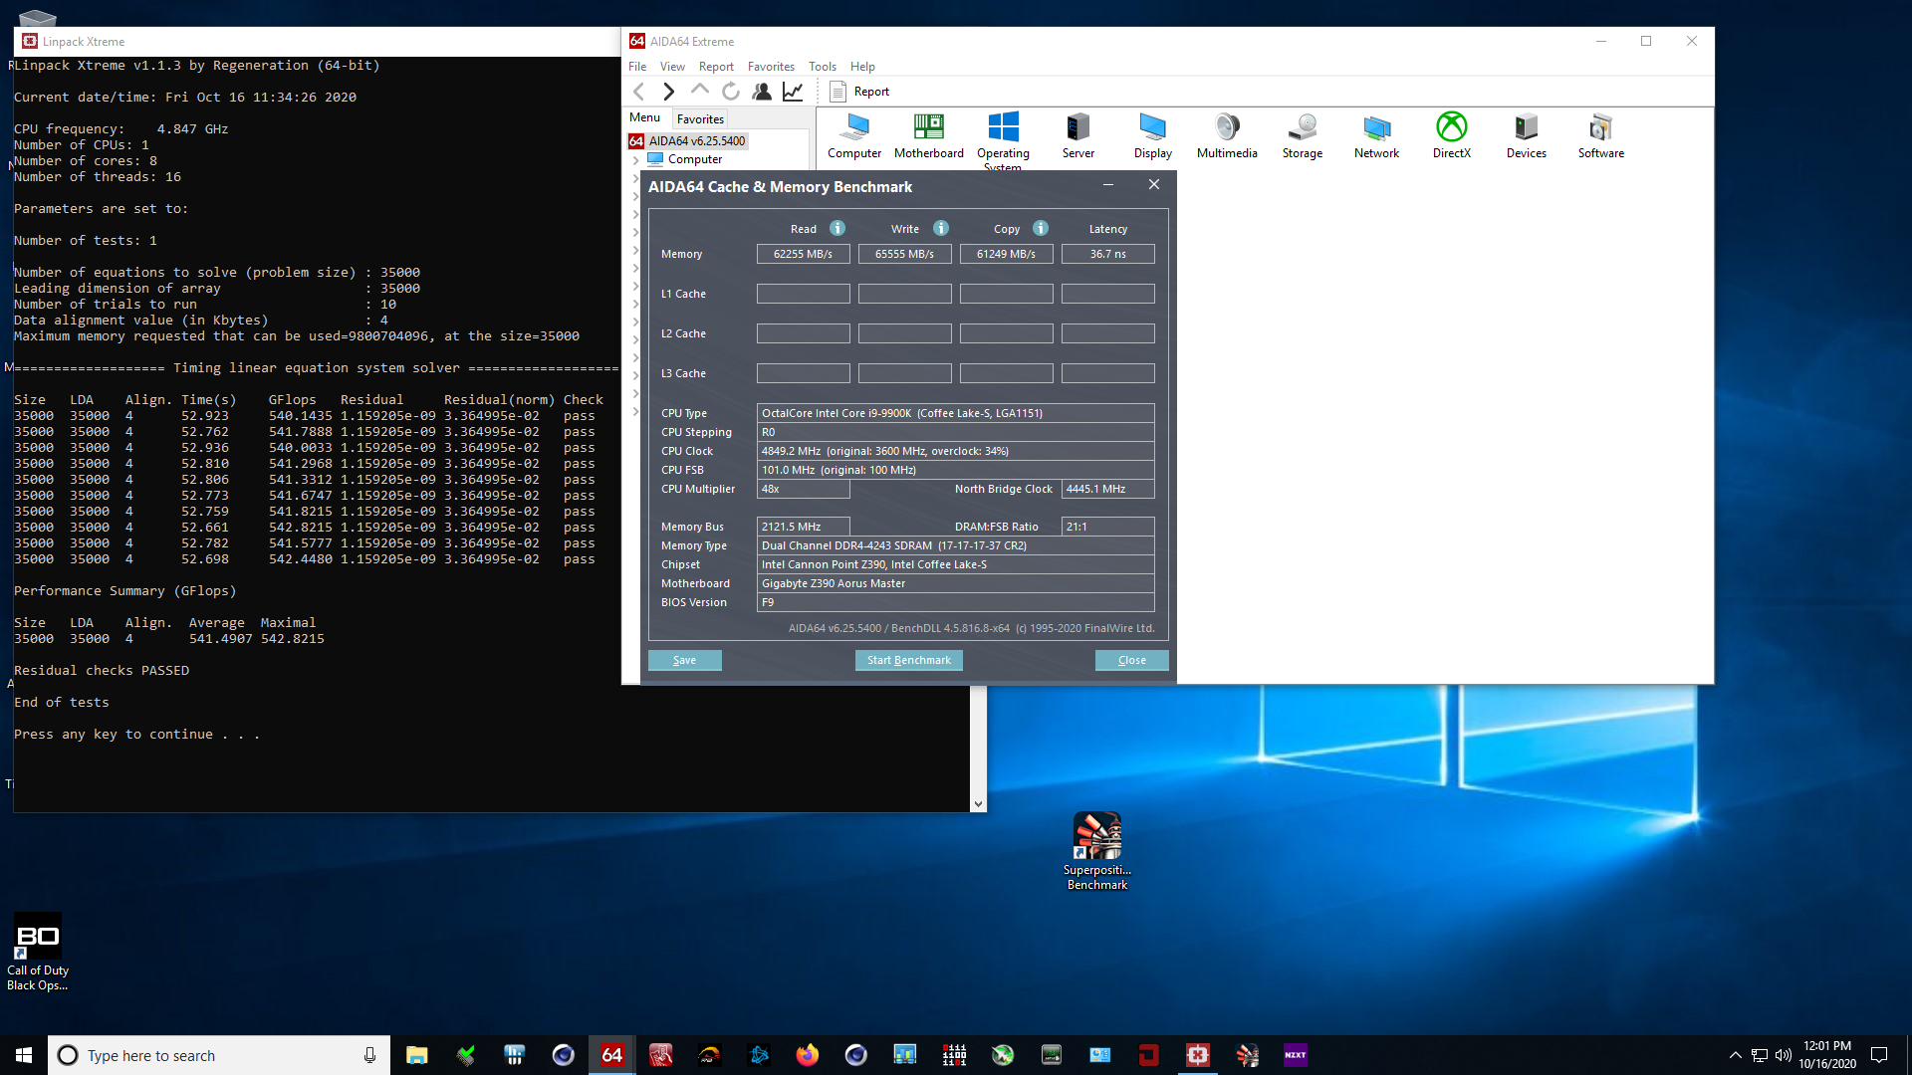Open the Computer category icon in AIDA64
Viewport: 1912px width, 1075px height.
(854, 136)
